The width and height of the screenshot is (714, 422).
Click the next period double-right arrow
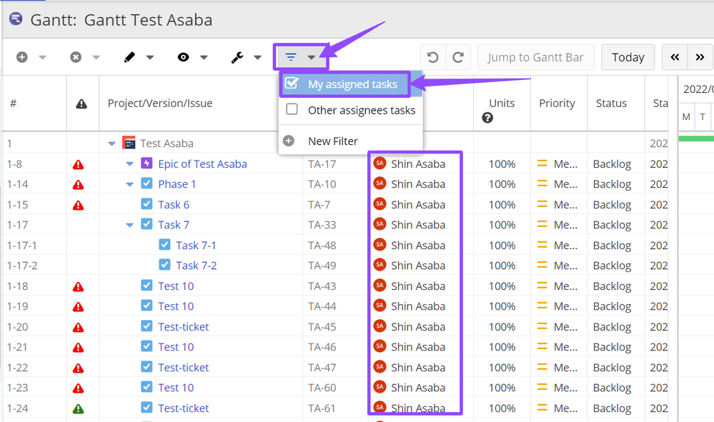(700, 57)
